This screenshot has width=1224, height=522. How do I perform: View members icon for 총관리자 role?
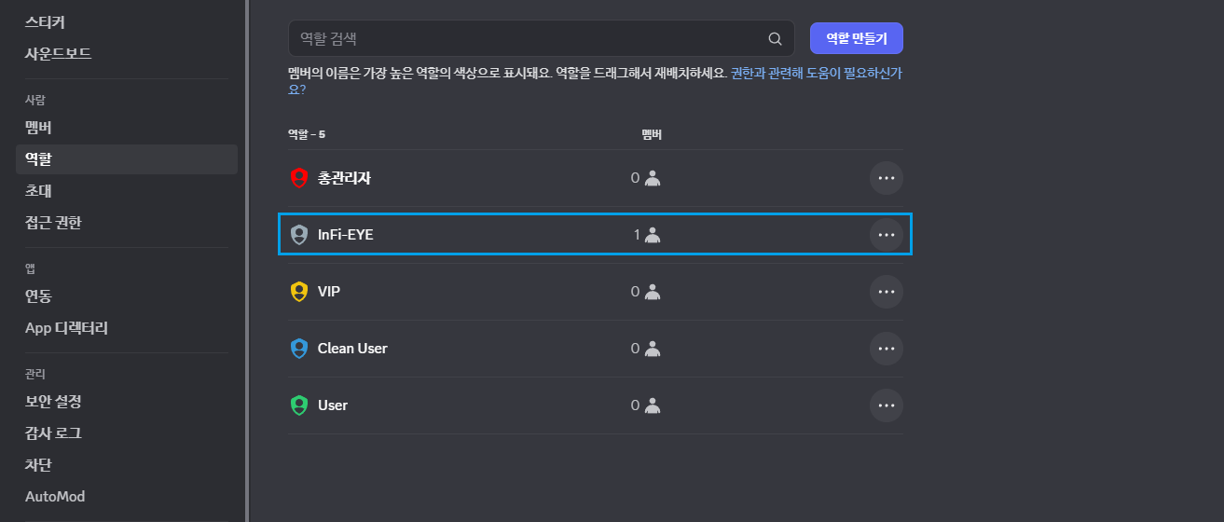pyautogui.click(x=653, y=177)
